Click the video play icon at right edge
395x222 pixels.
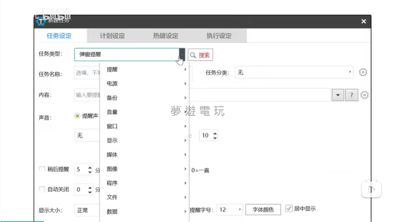point(372,188)
